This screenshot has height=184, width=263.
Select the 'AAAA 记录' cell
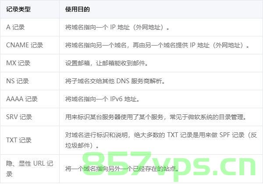click(30, 99)
